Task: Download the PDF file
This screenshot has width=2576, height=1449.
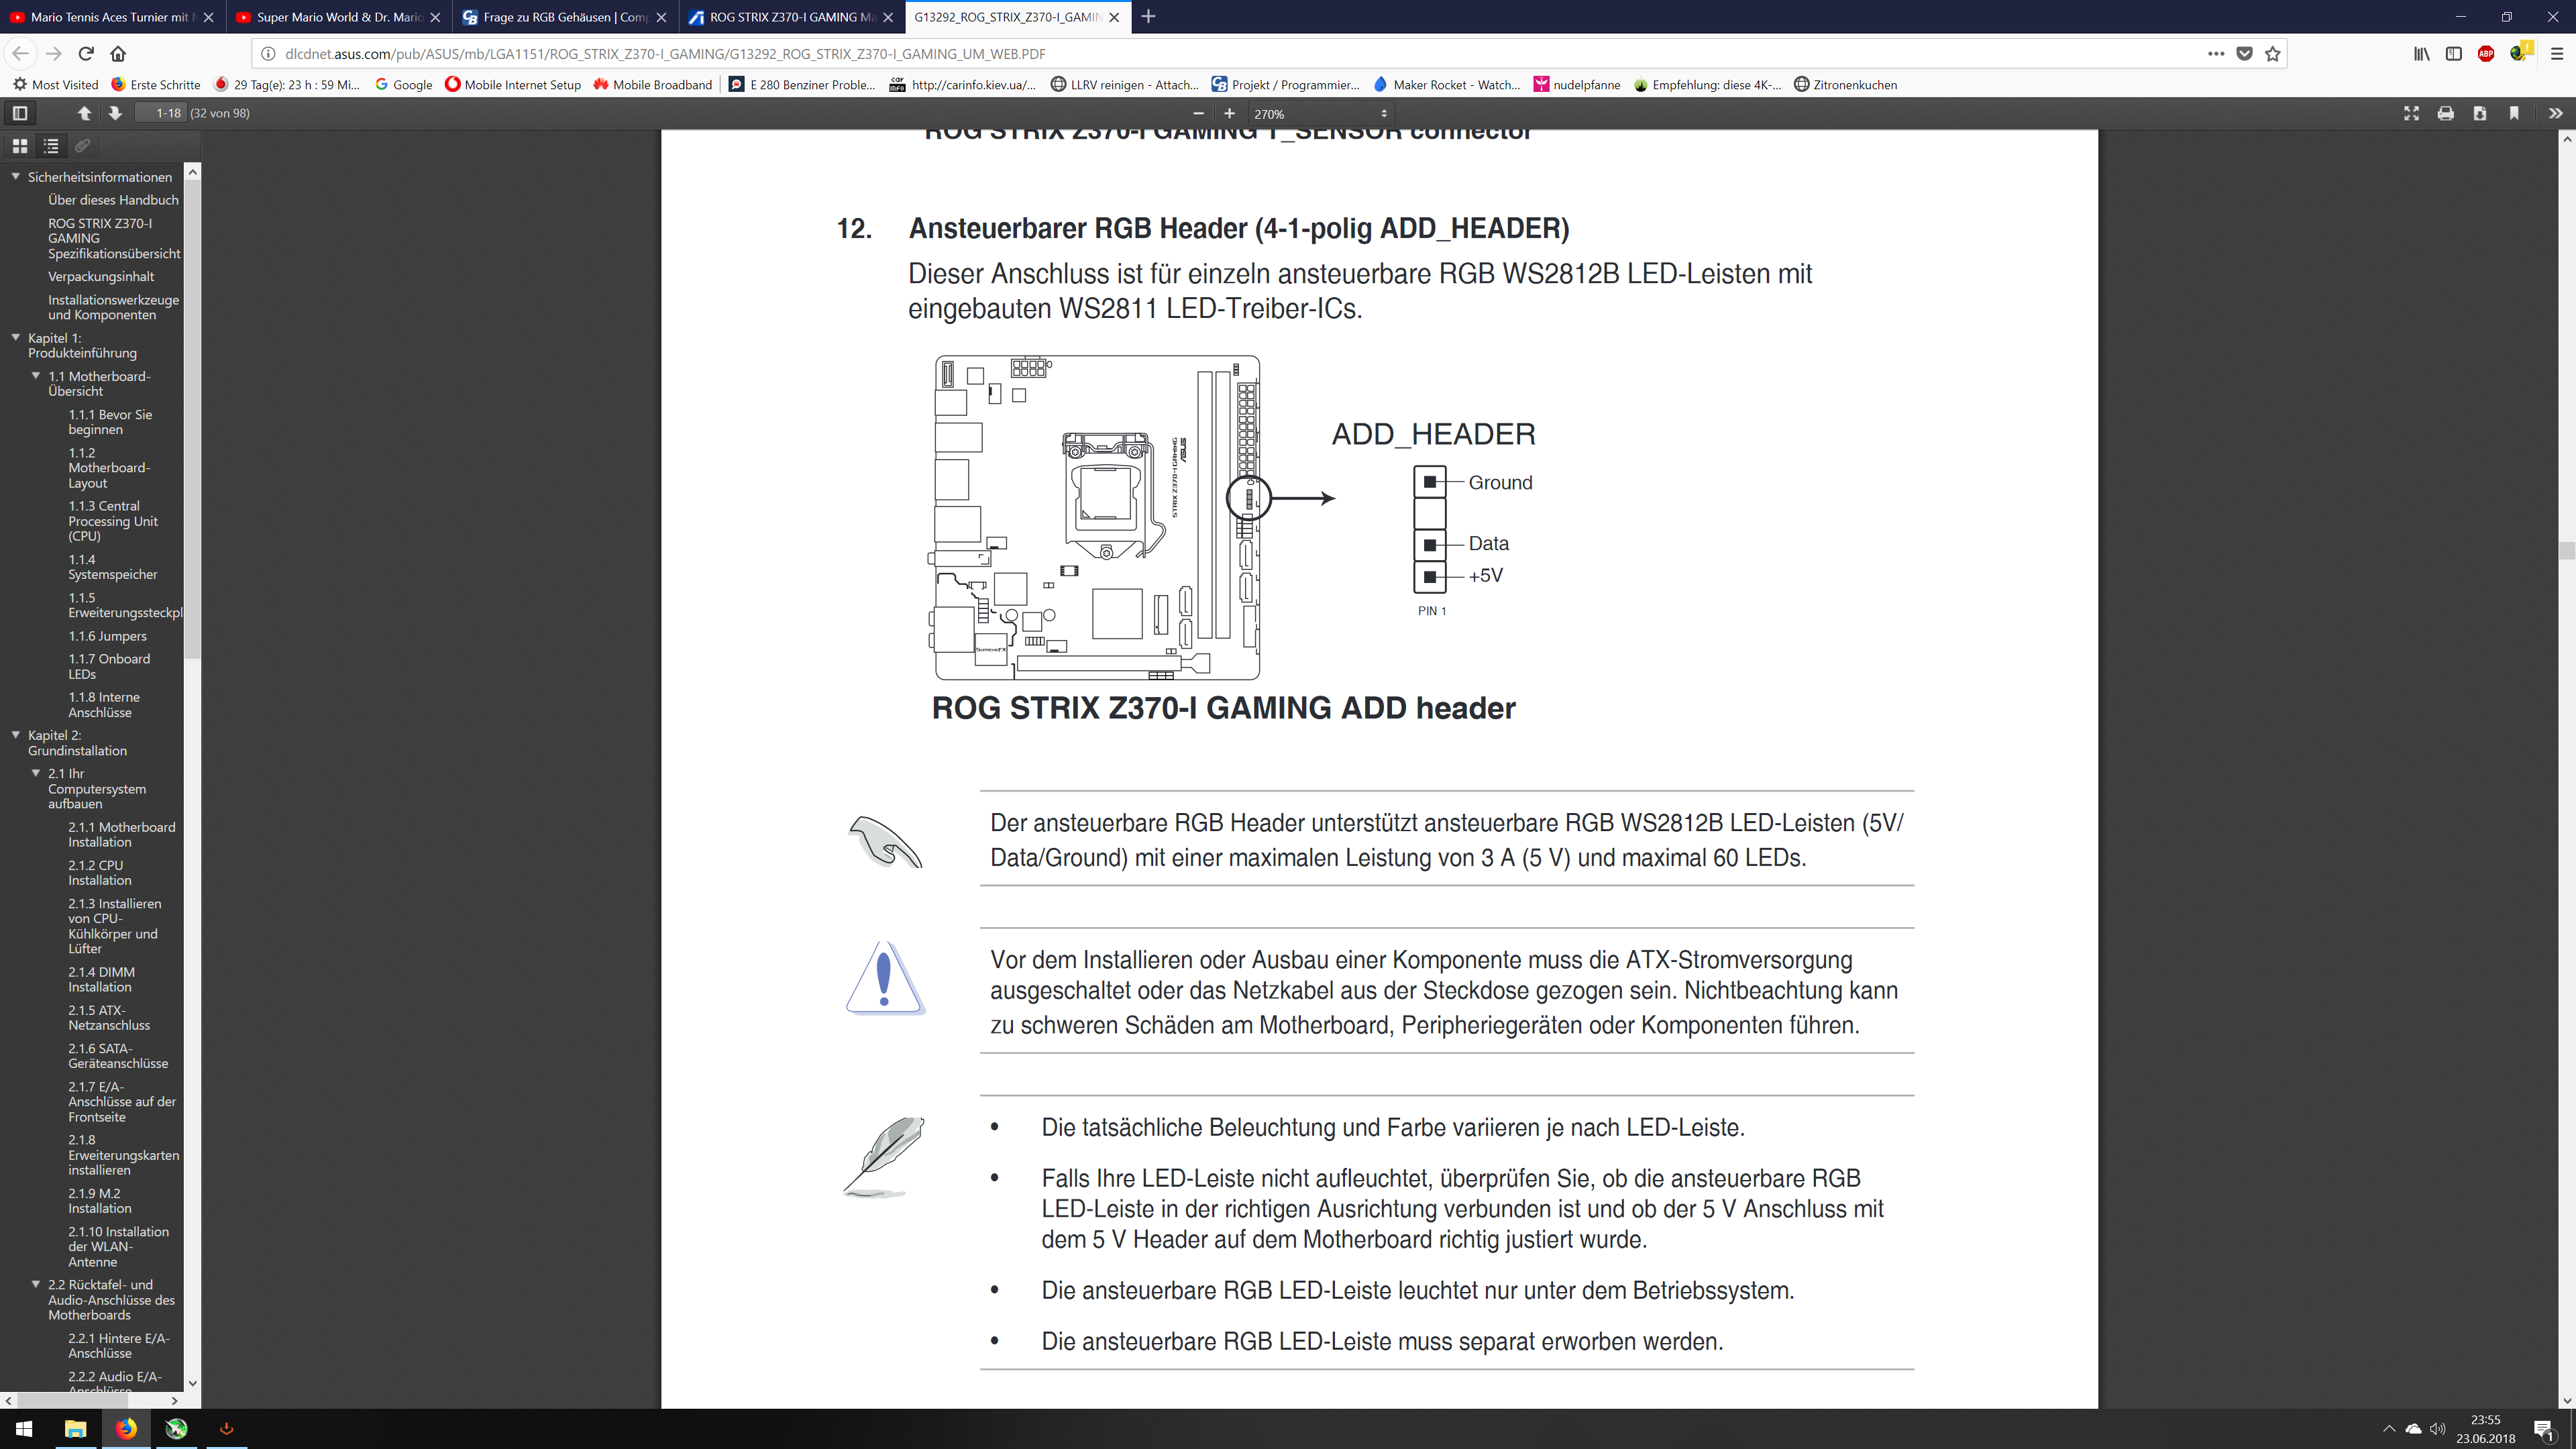Action: pyautogui.click(x=2480, y=113)
